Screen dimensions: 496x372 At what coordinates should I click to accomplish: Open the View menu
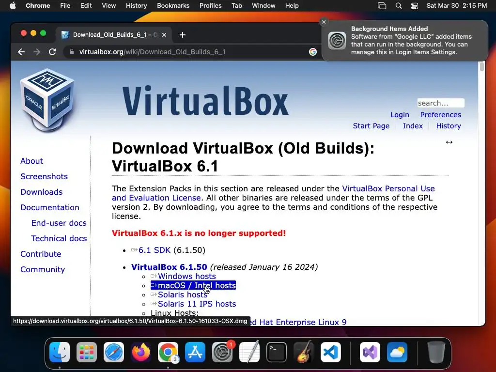[x=109, y=6]
